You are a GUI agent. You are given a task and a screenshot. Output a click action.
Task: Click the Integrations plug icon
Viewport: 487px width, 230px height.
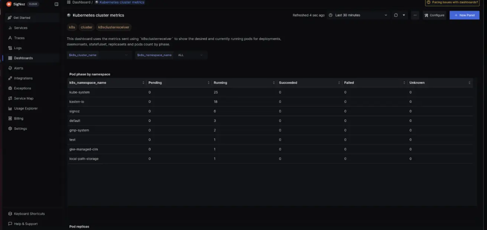coord(10,78)
